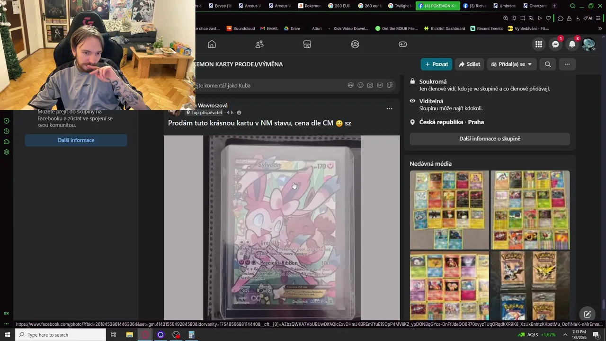Click Další informace o skupině button

pos(490,138)
